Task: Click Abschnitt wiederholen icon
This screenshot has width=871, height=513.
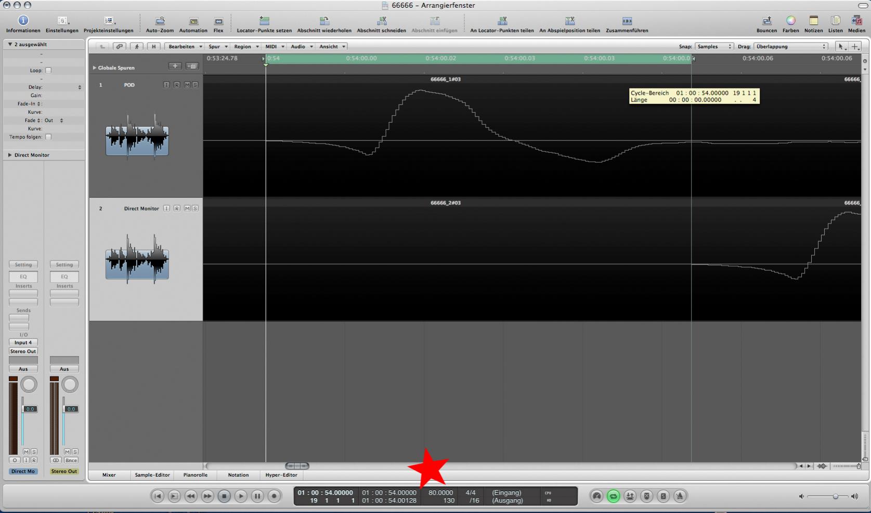Action: [324, 21]
